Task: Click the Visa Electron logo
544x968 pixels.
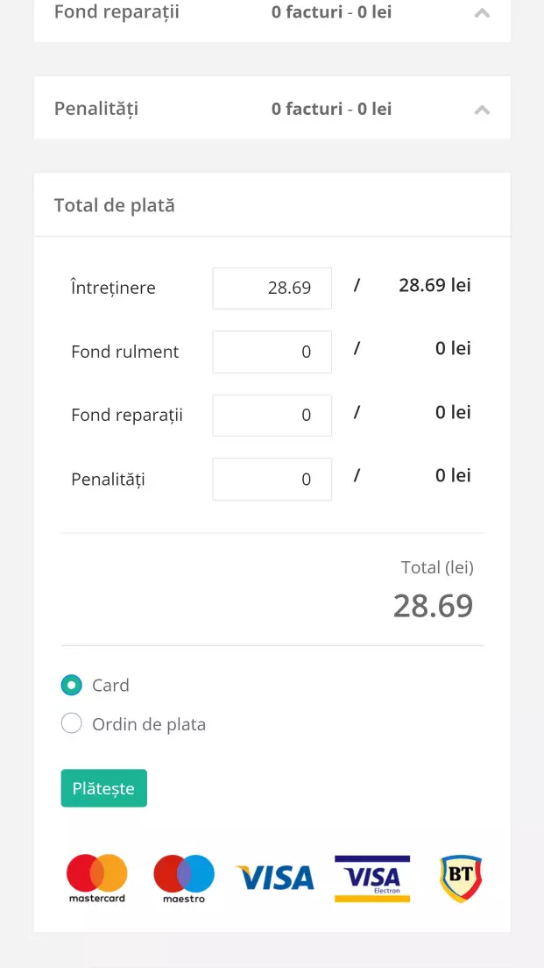Action: pos(372,878)
